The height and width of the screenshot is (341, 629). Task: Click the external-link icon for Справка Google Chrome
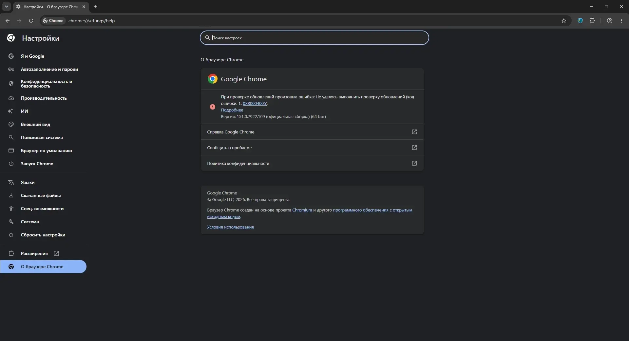[x=414, y=132]
